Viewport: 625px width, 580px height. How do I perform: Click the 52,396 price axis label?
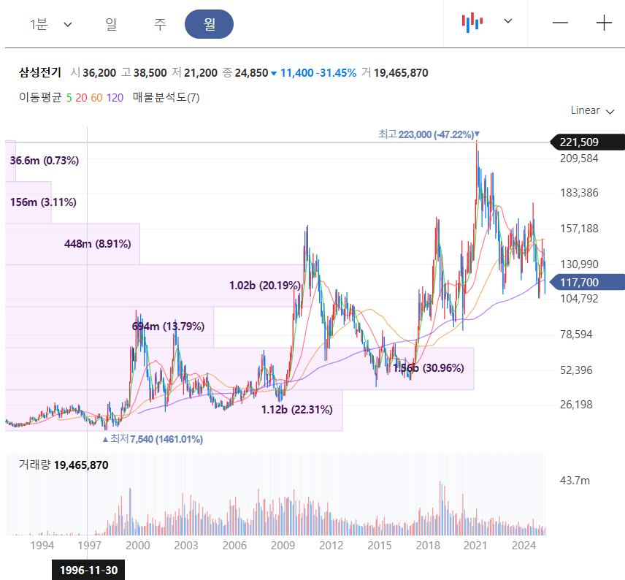tap(576, 370)
